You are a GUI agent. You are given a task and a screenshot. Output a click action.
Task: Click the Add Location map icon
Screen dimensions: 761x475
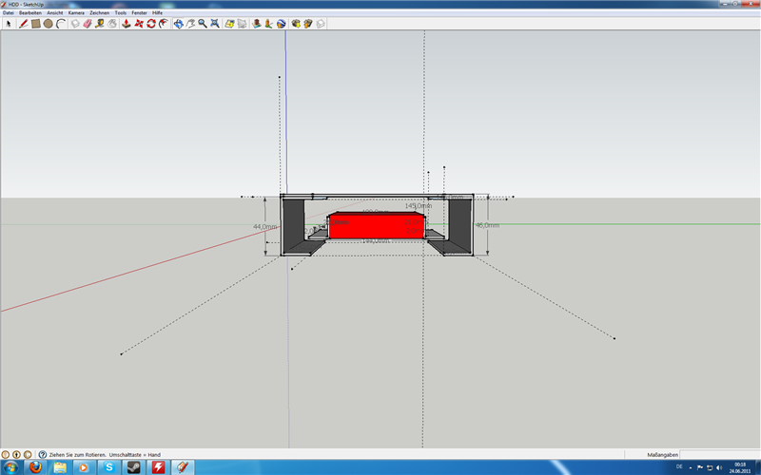(x=229, y=24)
